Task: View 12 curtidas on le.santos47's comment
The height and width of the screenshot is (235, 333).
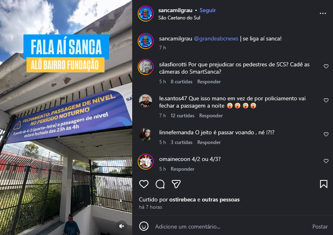Action: 182,116
